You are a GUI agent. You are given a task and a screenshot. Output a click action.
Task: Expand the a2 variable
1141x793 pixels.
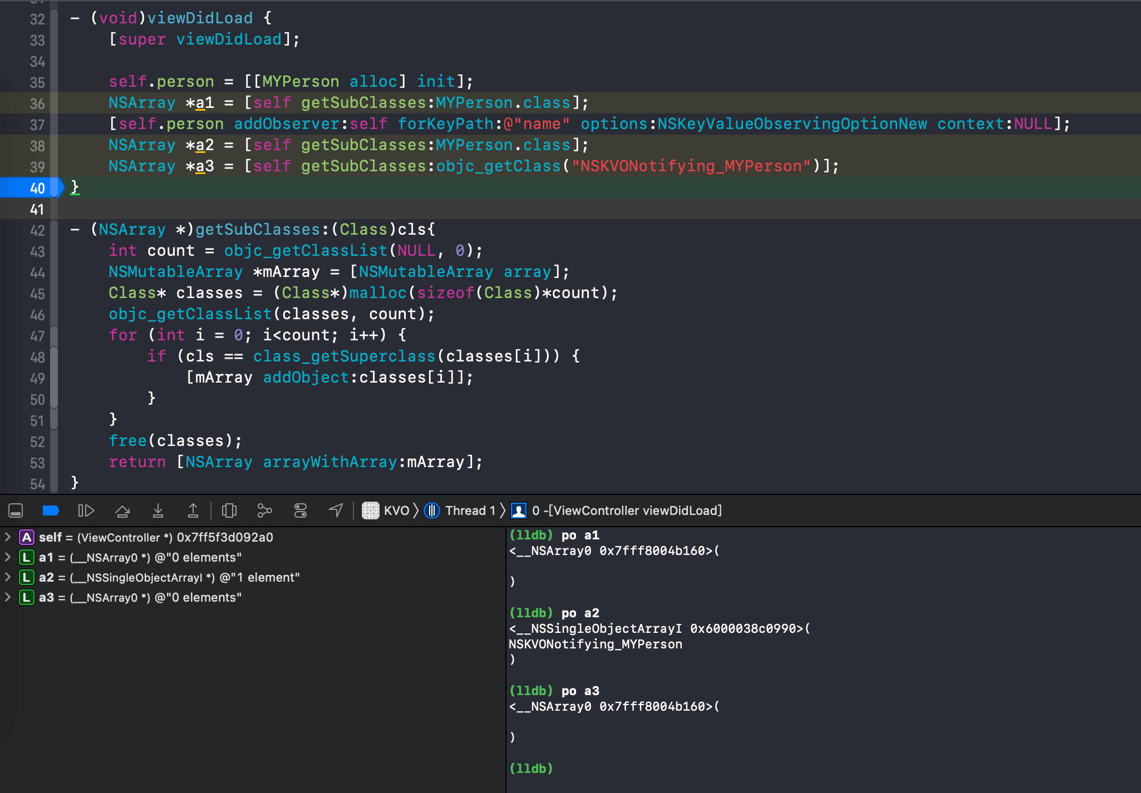(x=8, y=577)
